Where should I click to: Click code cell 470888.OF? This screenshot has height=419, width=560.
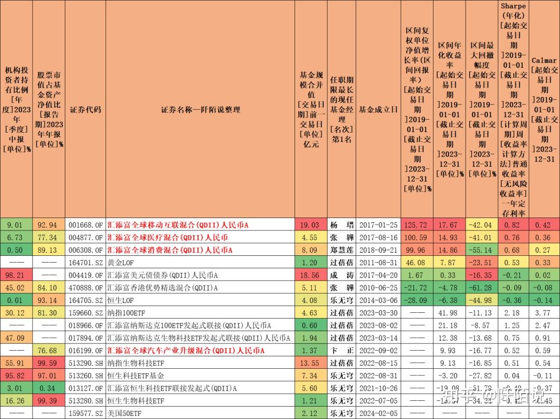click(86, 288)
